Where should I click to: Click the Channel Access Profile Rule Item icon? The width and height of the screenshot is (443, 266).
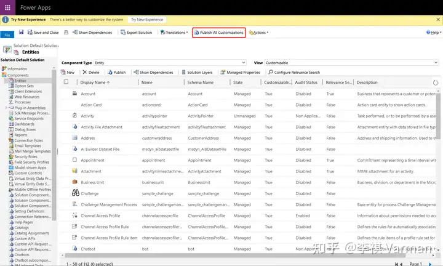click(74, 237)
